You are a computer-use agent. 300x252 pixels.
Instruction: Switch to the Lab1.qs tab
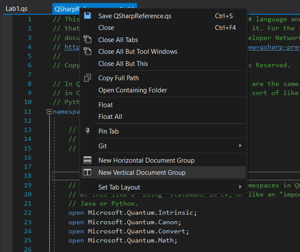coord(16,9)
